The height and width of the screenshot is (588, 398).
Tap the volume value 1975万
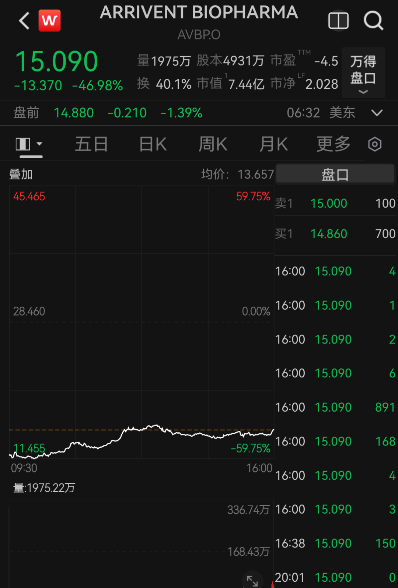click(171, 61)
